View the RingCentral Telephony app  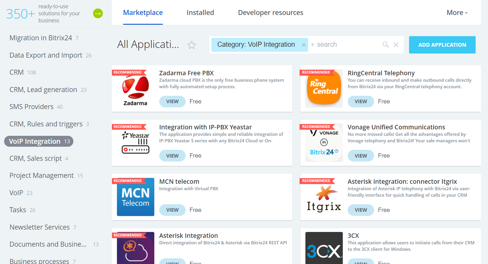pyautogui.click(x=361, y=101)
